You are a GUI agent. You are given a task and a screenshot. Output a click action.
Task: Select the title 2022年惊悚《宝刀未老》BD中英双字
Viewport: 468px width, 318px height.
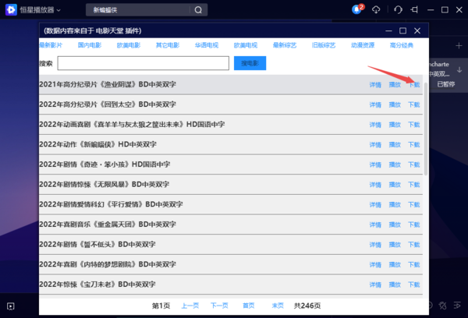(x=97, y=284)
